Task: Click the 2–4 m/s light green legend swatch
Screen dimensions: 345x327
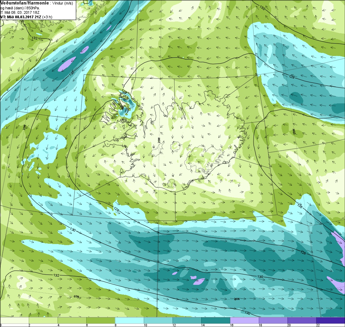Action: pyautogui.click(x=43, y=320)
